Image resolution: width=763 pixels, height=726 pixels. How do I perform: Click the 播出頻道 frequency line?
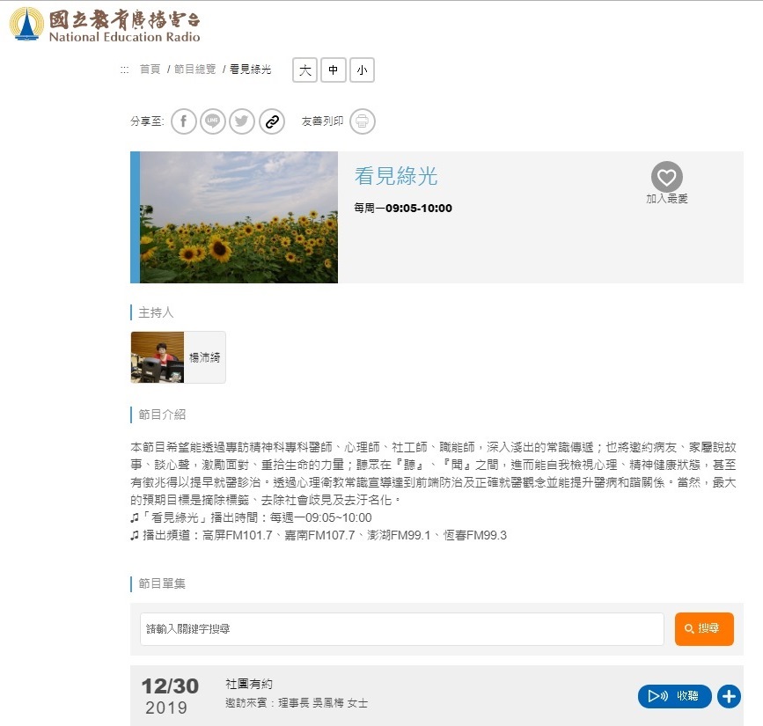(x=319, y=536)
